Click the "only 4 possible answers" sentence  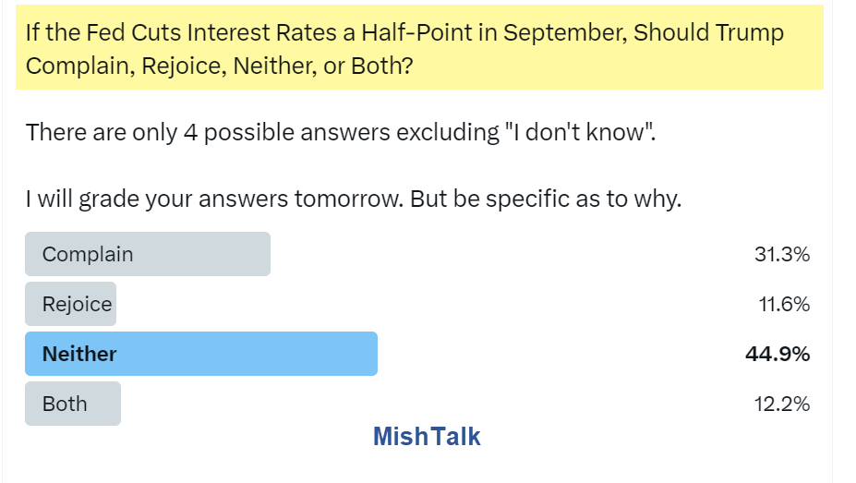[341, 133]
